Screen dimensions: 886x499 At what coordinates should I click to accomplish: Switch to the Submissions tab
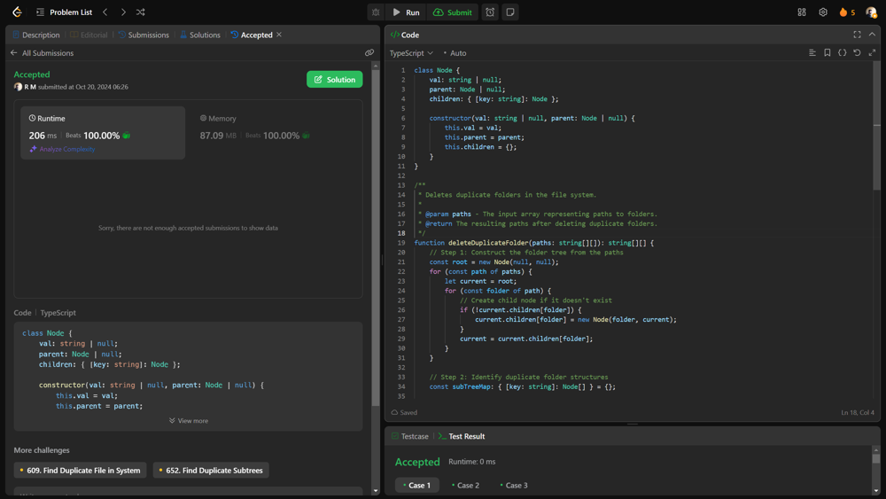click(x=144, y=35)
